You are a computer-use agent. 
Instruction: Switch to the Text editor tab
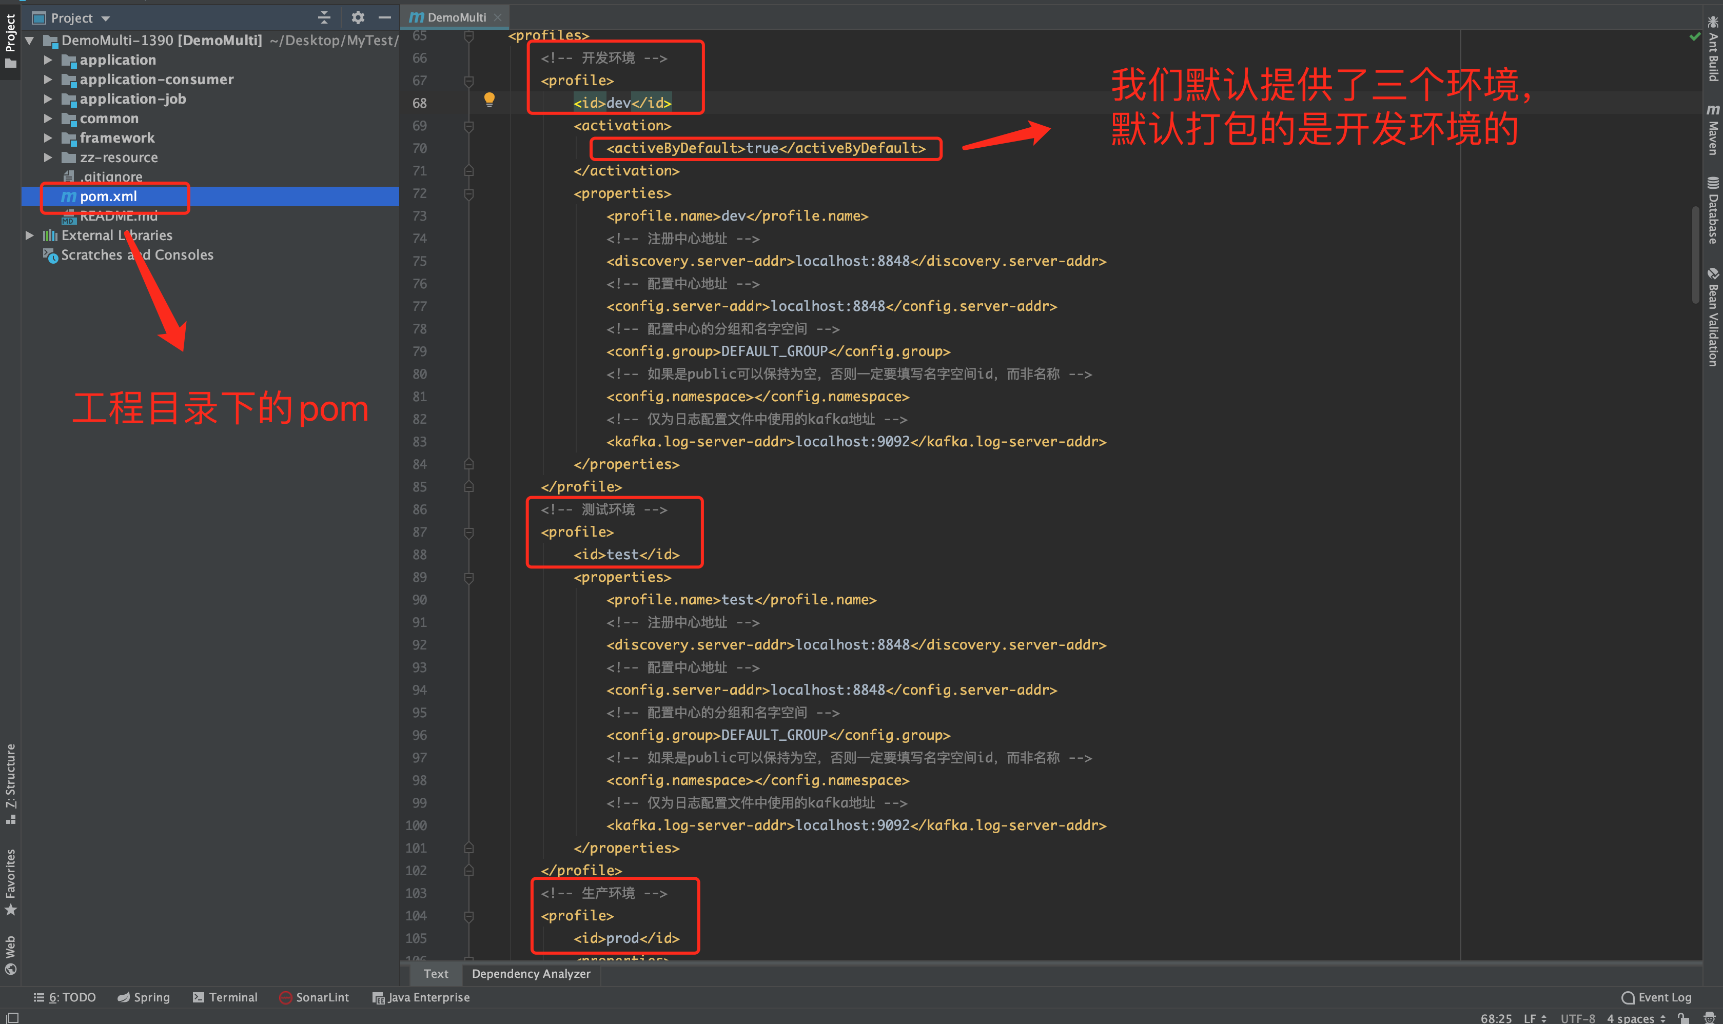tap(436, 974)
